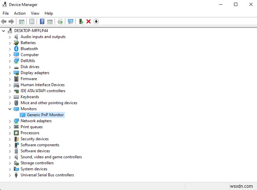Click the Back arrow toolbar icon
This screenshot has height=190, width=257.
[x=4, y=21]
